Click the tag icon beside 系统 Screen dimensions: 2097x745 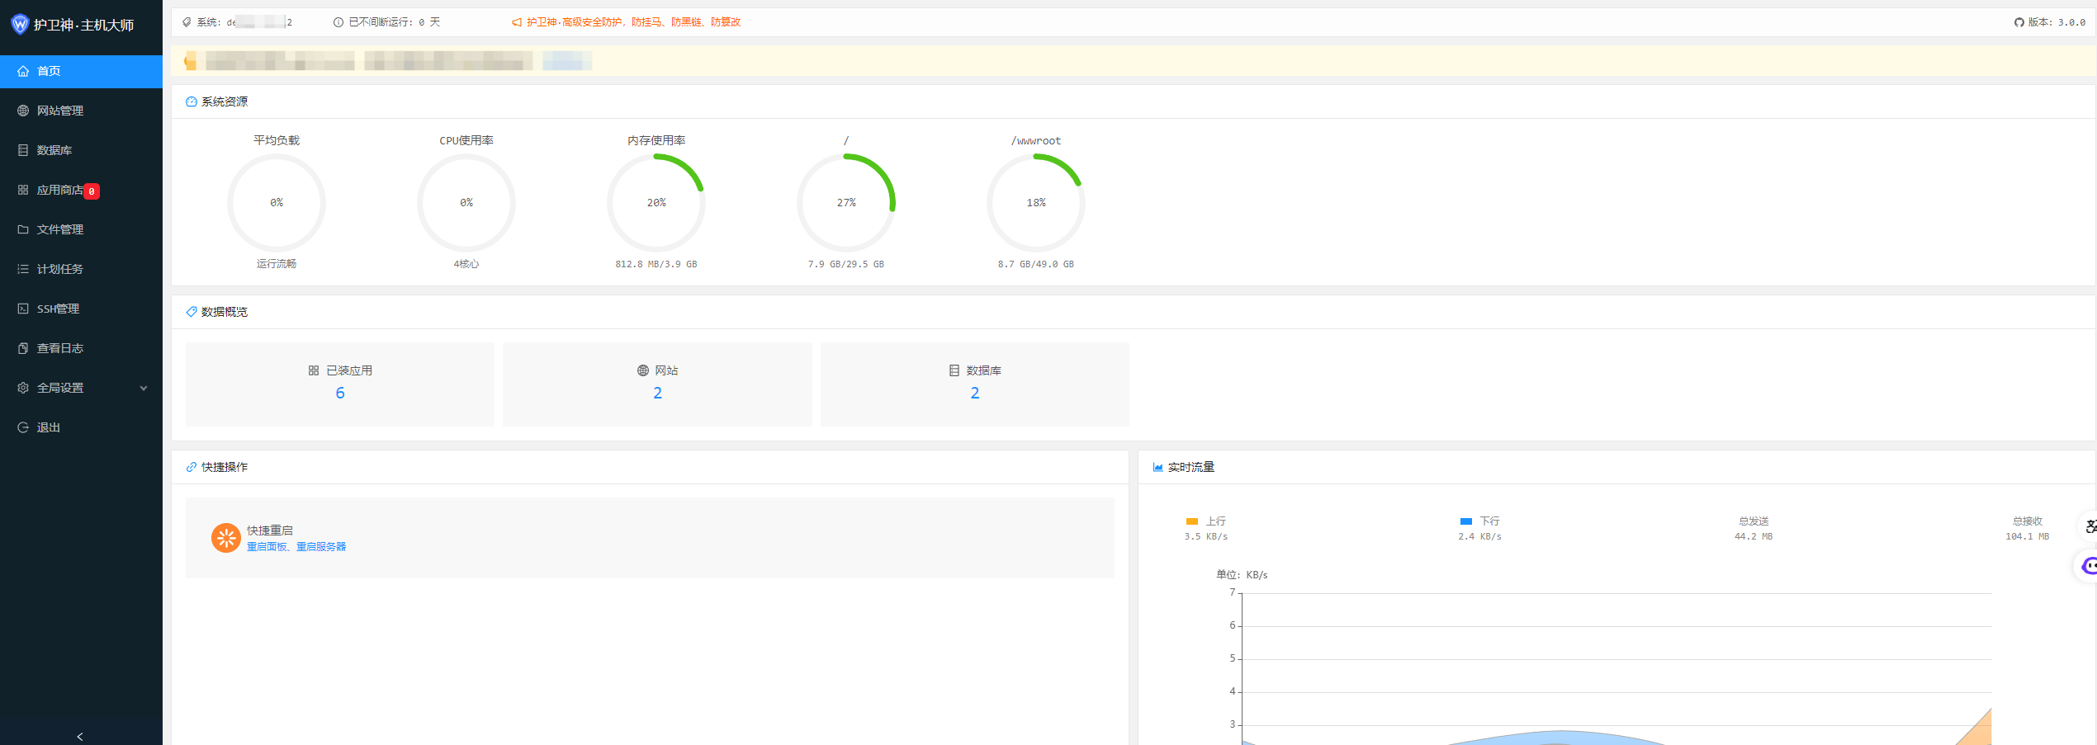pos(187,22)
